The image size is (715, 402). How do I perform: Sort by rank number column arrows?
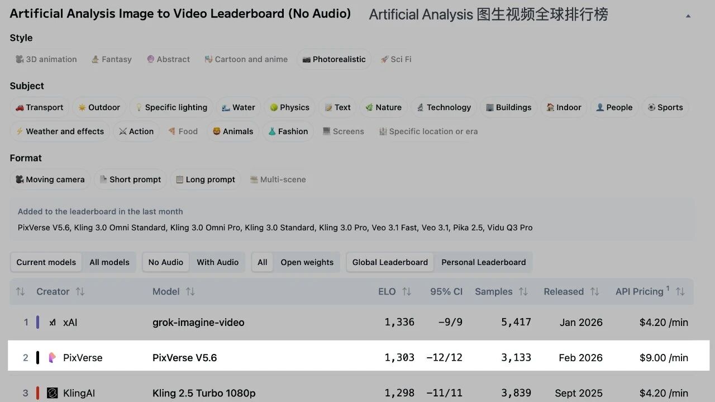point(20,292)
